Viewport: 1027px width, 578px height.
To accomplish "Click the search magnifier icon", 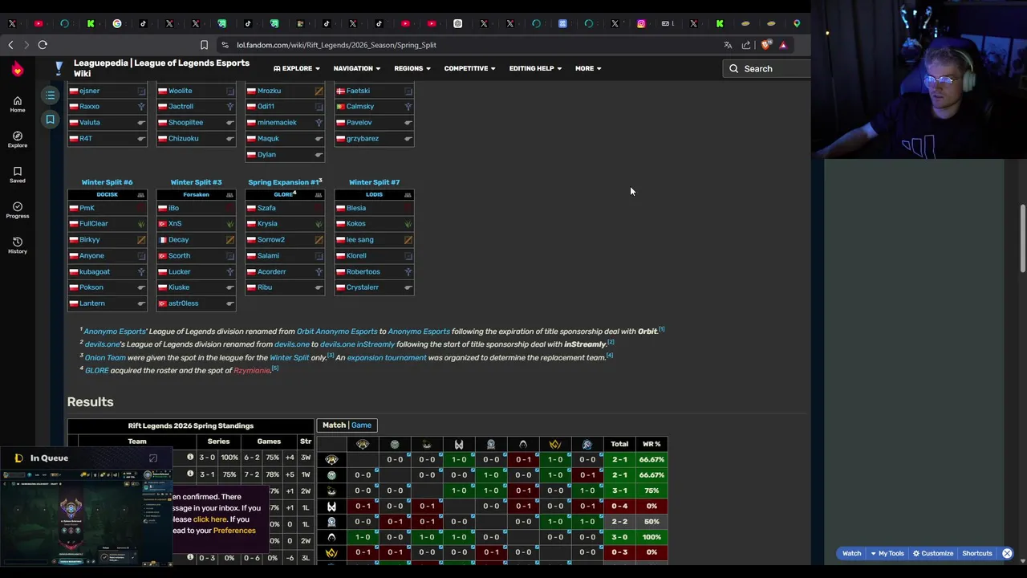I will 733,69.
